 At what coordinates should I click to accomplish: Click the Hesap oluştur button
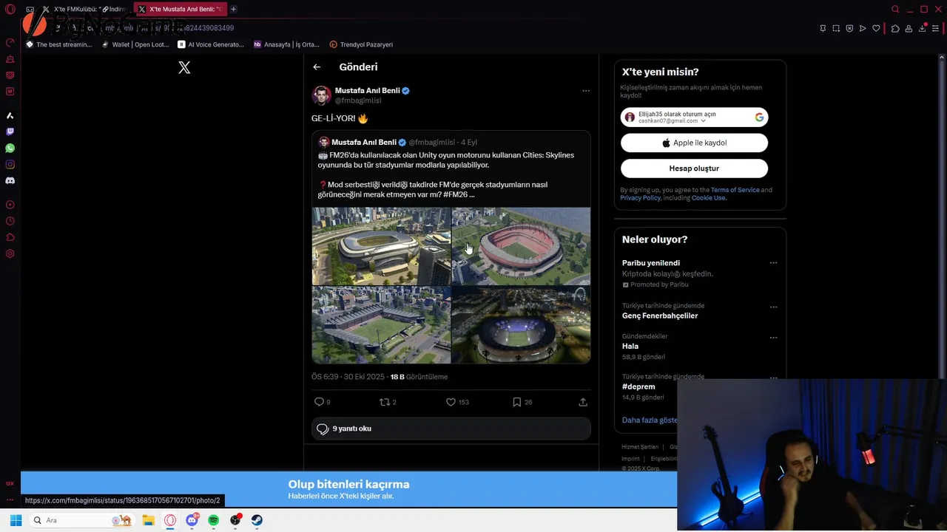pos(694,168)
